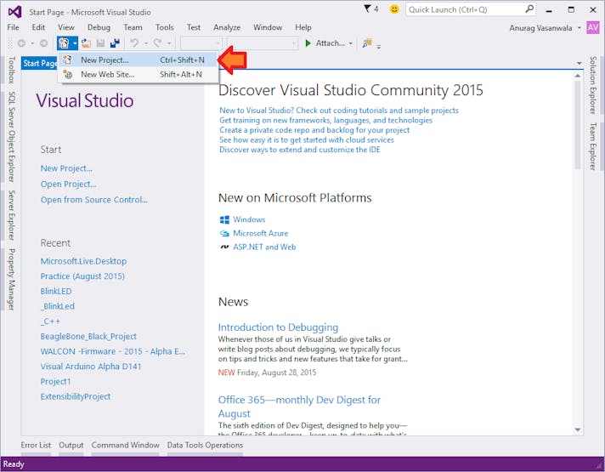The width and height of the screenshot is (605, 472).
Task: Click Open from Source Control link
Action: click(x=93, y=200)
